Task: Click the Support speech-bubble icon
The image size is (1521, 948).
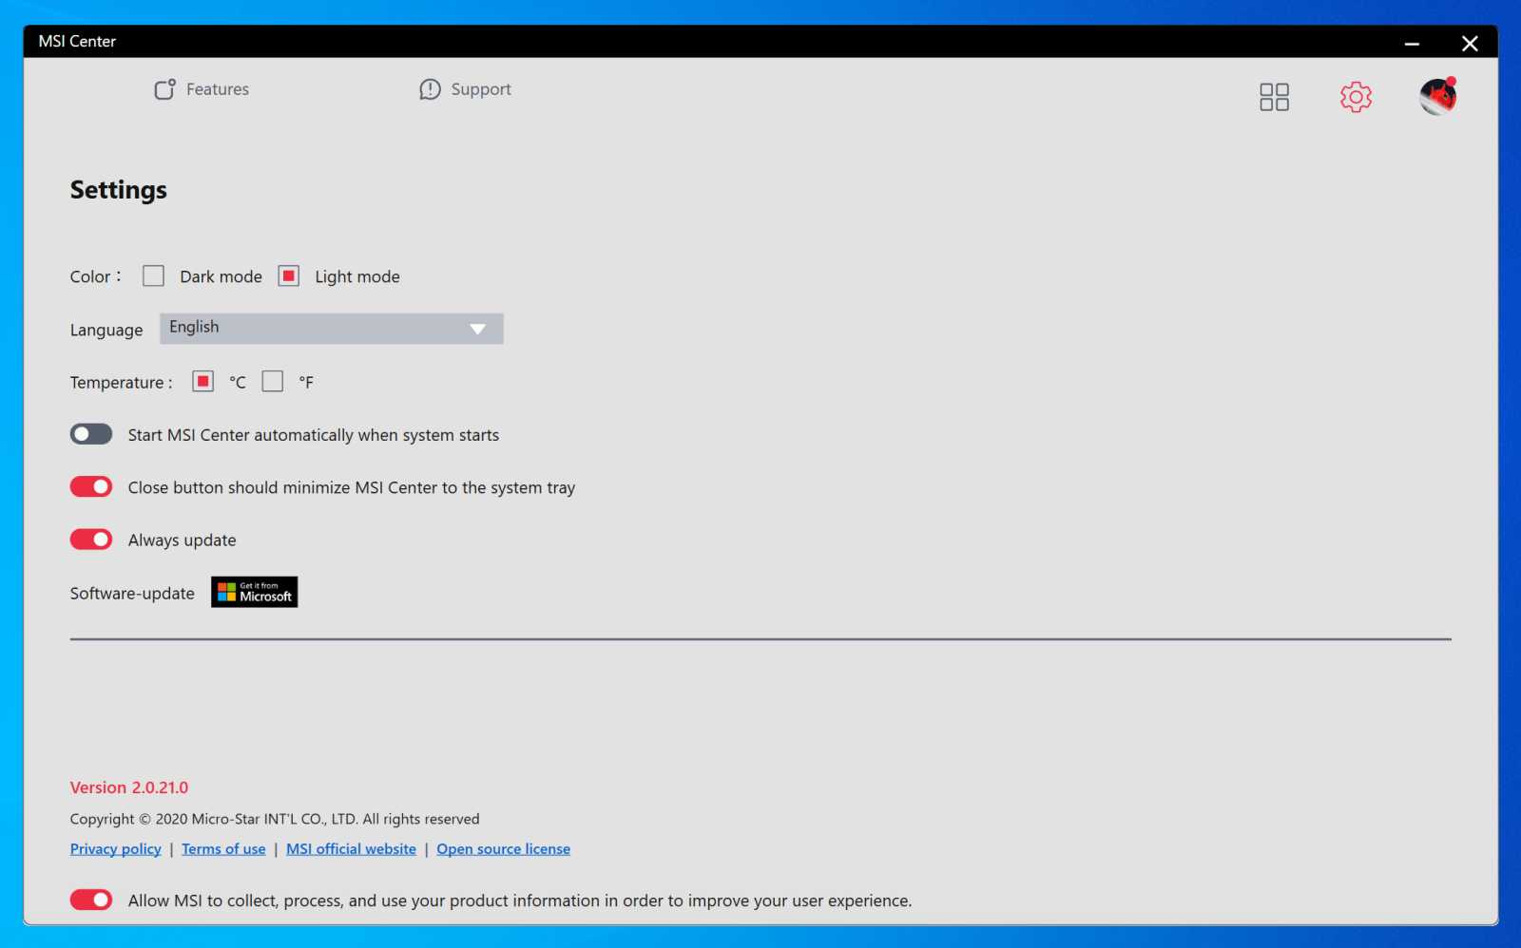Action: [430, 89]
